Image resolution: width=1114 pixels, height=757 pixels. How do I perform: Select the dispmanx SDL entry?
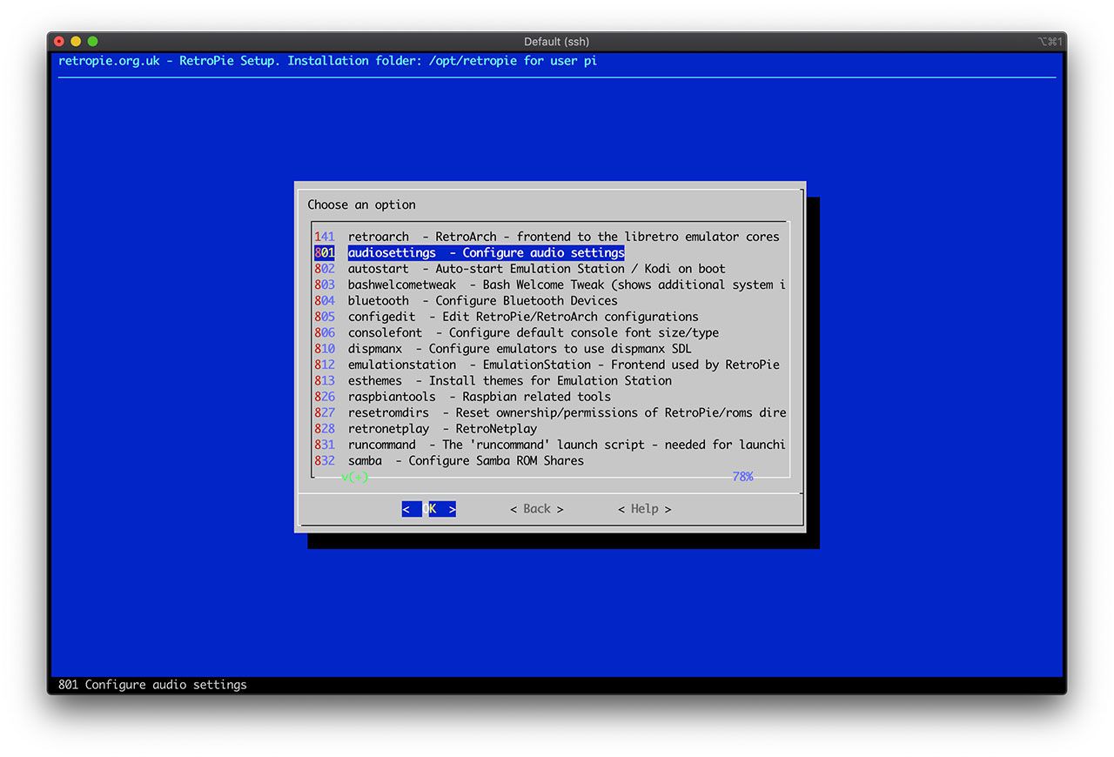click(519, 349)
